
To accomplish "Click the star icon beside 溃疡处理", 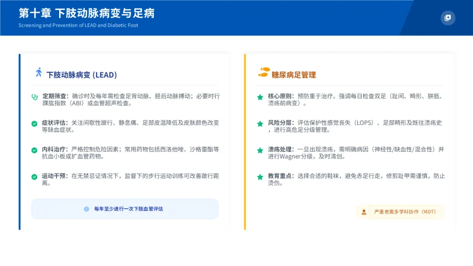I will 260,150.
